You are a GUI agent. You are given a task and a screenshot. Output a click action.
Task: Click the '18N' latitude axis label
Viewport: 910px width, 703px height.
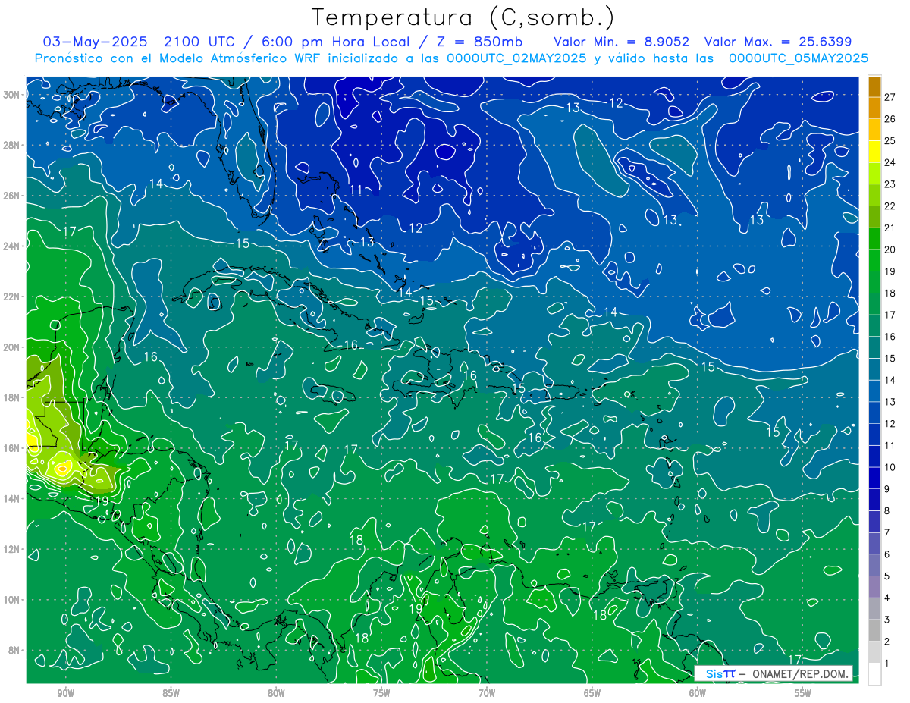13,397
